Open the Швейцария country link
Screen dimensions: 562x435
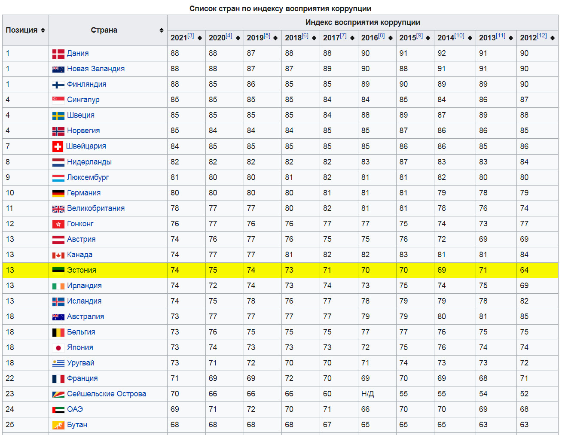coord(86,146)
